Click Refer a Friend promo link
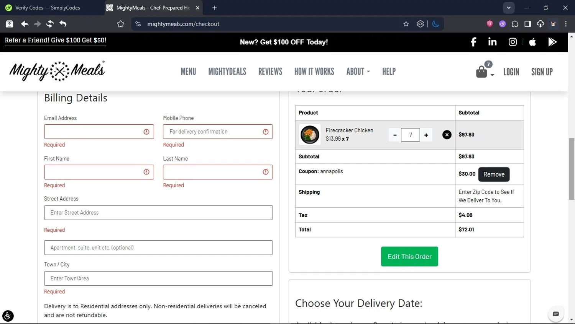The width and height of the screenshot is (575, 324). pos(56,40)
